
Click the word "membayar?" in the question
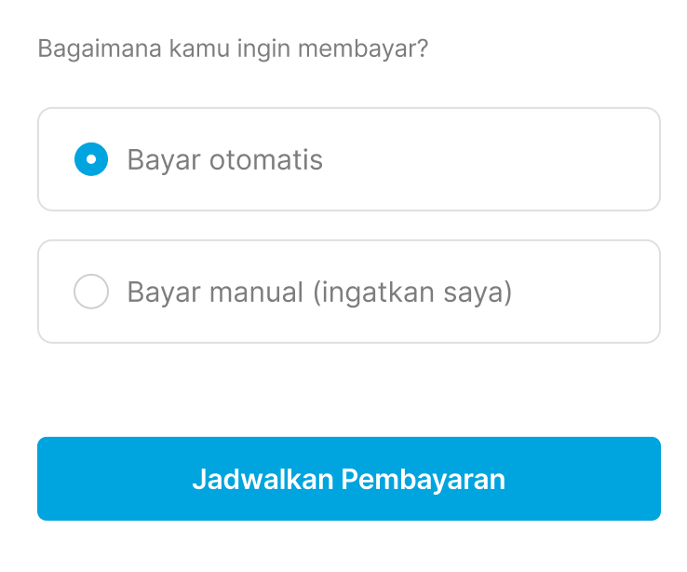(363, 48)
